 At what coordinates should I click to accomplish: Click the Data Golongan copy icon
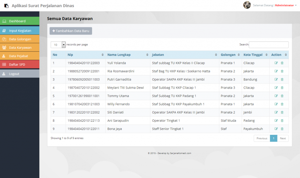coord(5,39)
